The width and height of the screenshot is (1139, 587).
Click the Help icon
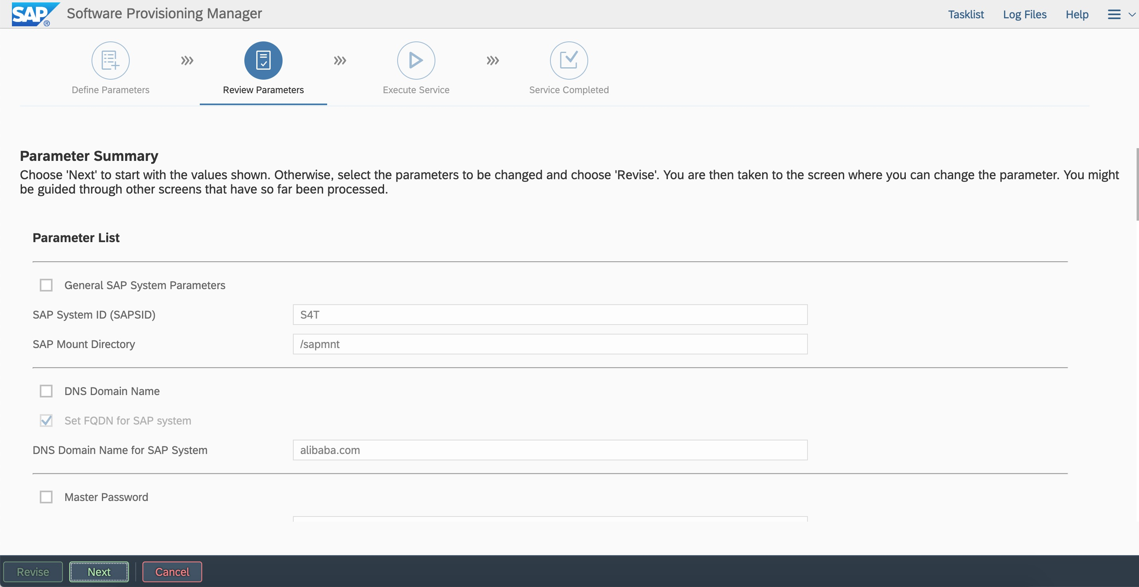click(x=1077, y=14)
